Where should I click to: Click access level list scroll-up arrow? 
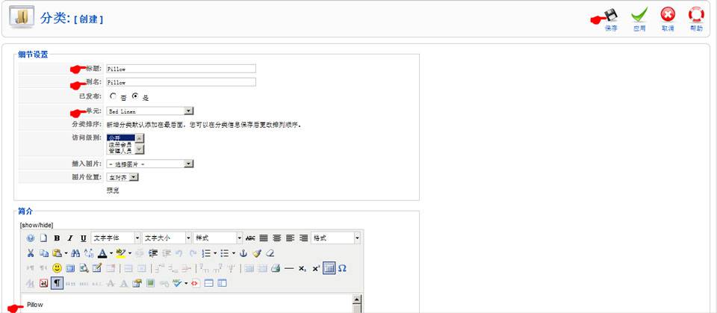[140, 137]
